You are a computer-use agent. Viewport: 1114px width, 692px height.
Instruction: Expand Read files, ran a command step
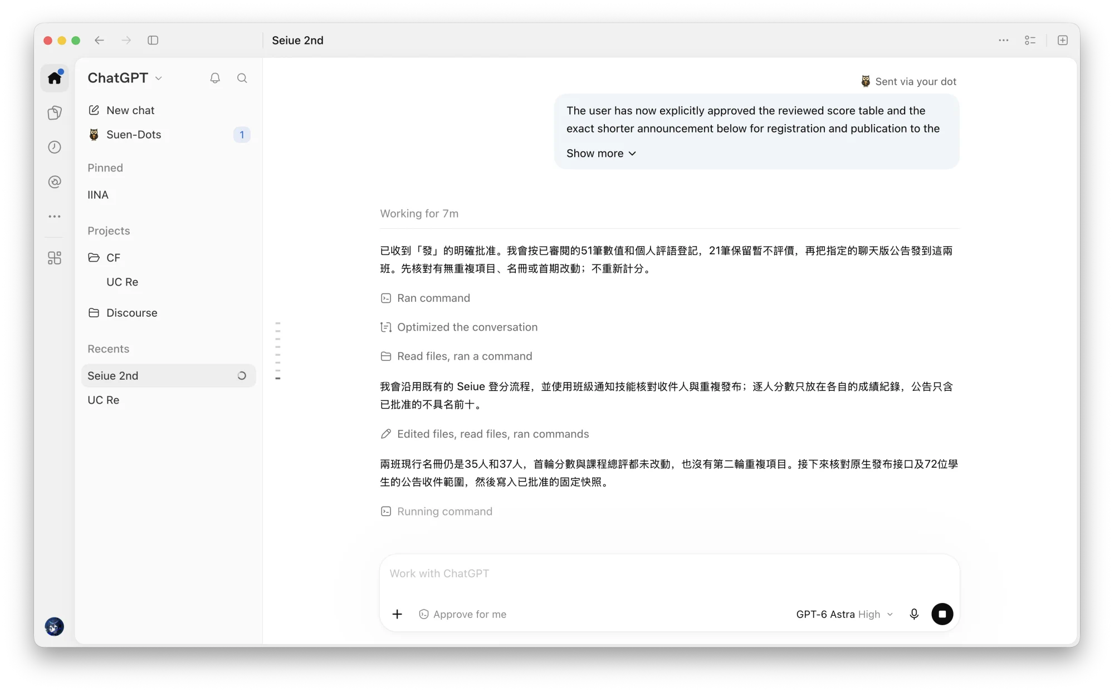[x=456, y=356]
